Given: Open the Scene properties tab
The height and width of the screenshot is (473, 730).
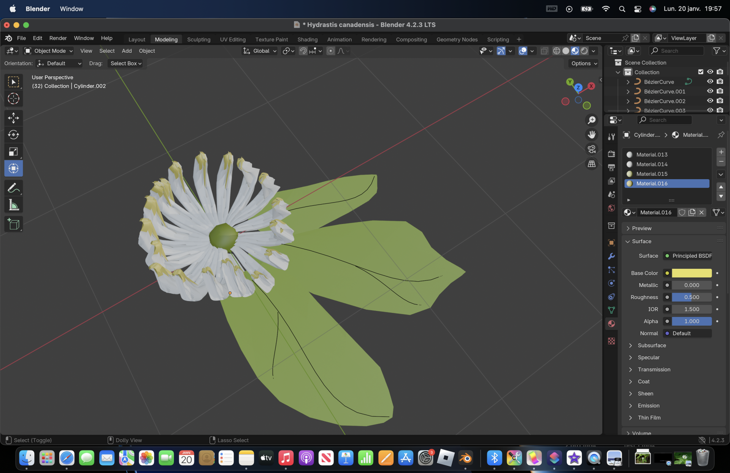Looking at the screenshot, I should (x=611, y=194).
